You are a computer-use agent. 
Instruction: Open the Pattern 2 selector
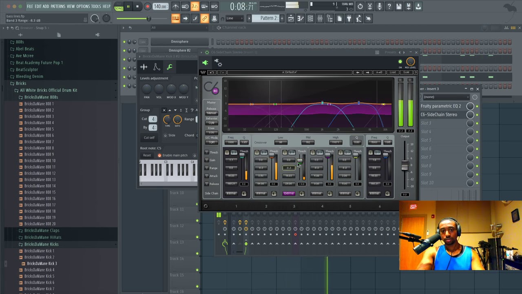[x=268, y=18]
